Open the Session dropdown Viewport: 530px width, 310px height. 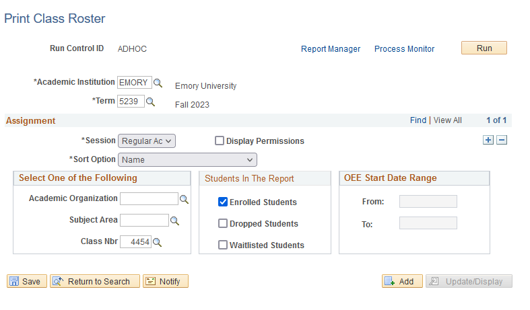pyautogui.click(x=147, y=141)
